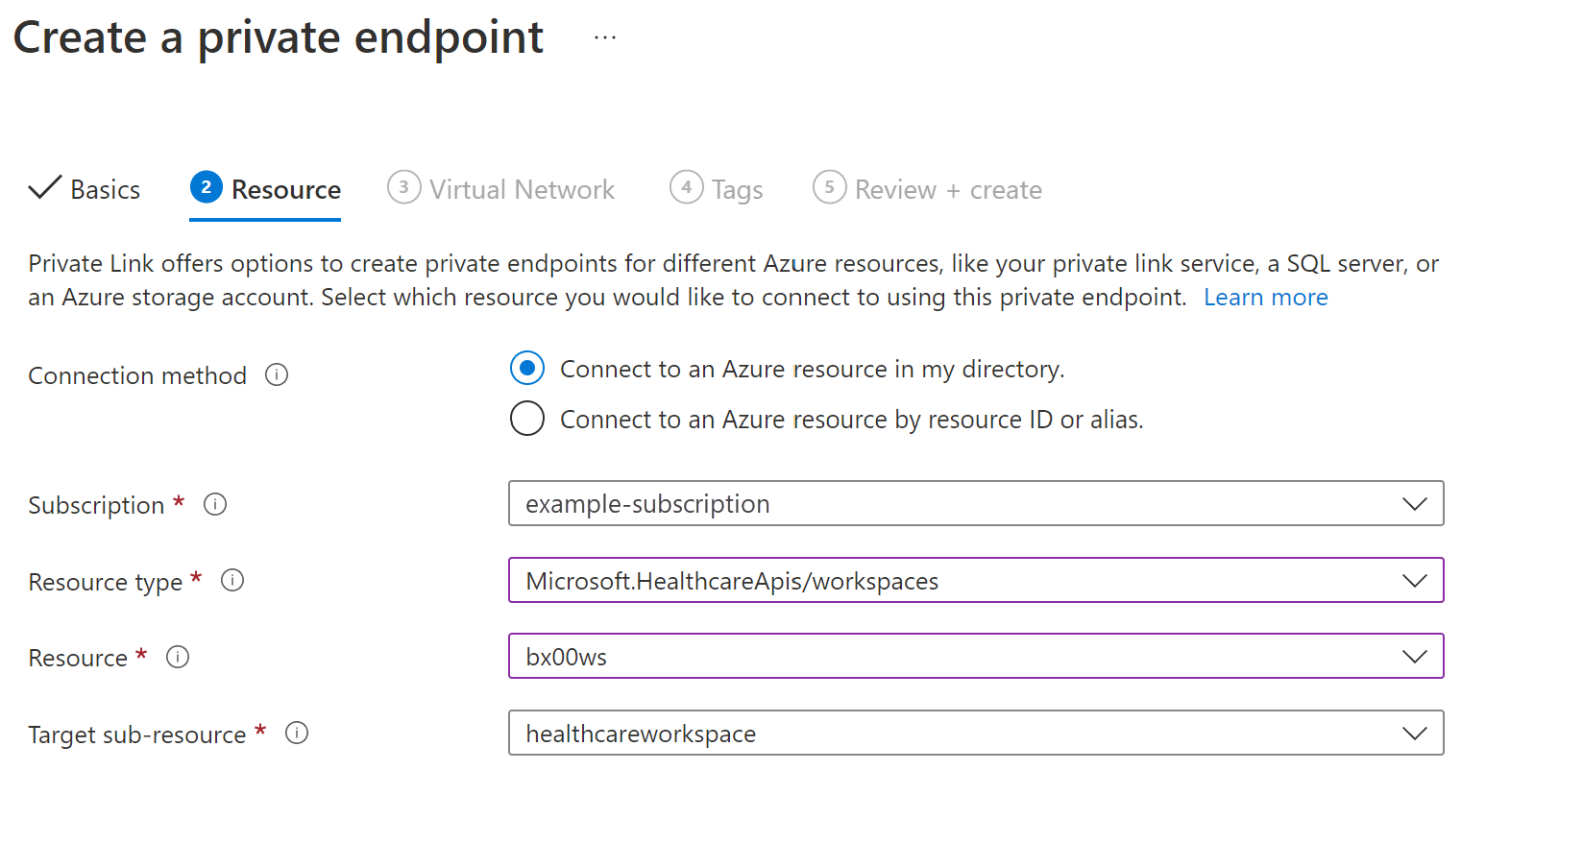The height and width of the screenshot is (843, 1583).
Task: Open the Review + create tab
Action: 928,189
